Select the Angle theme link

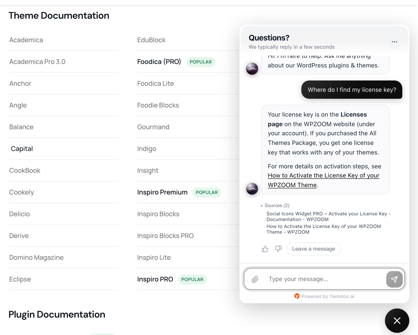[18, 105]
